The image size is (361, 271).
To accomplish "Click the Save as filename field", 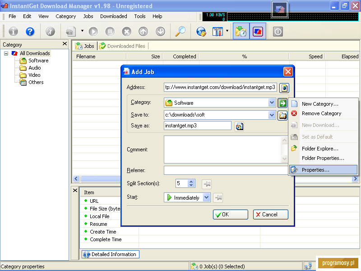I will (197, 126).
